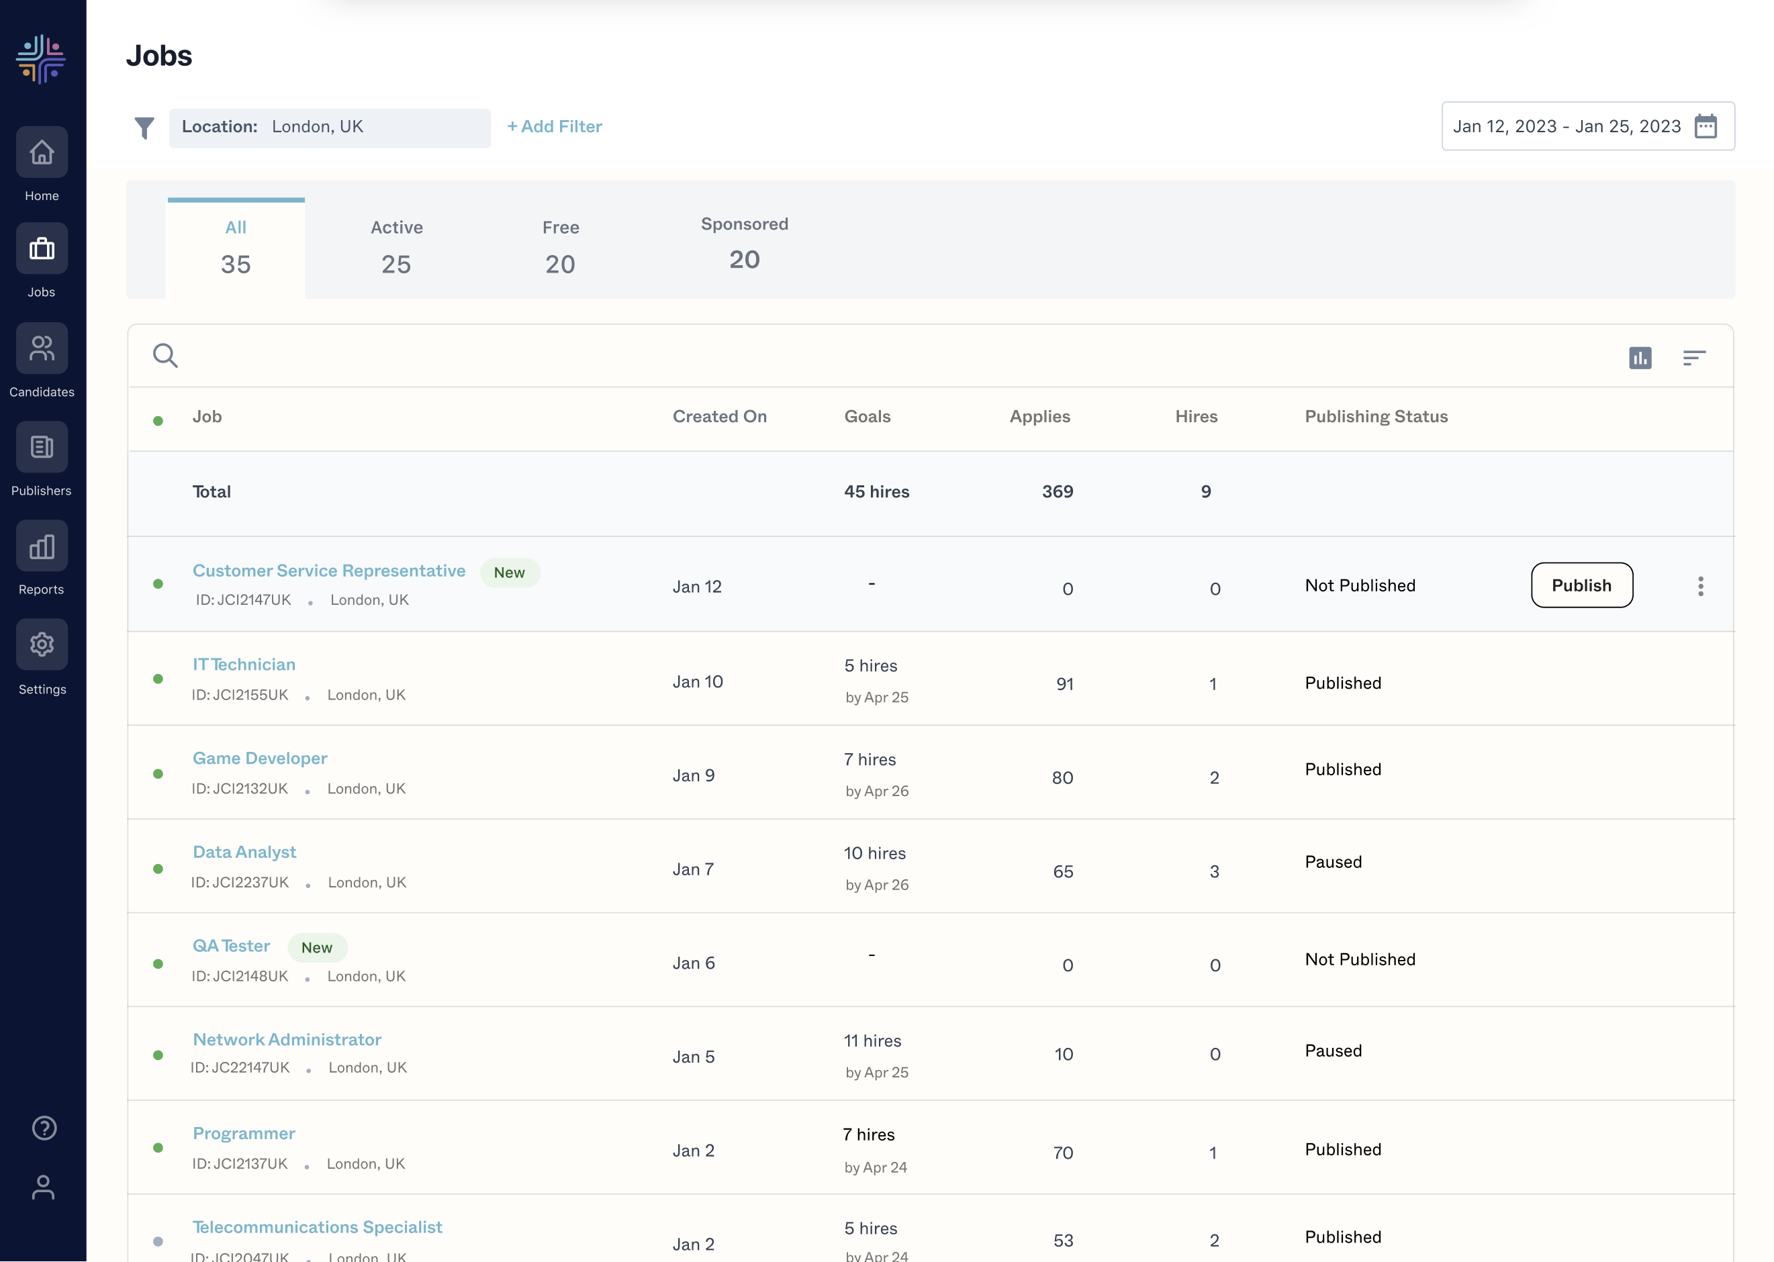Click the Candidates sidebar icon
Image resolution: width=1774 pixels, height=1262 pixels.
point(42,349)
